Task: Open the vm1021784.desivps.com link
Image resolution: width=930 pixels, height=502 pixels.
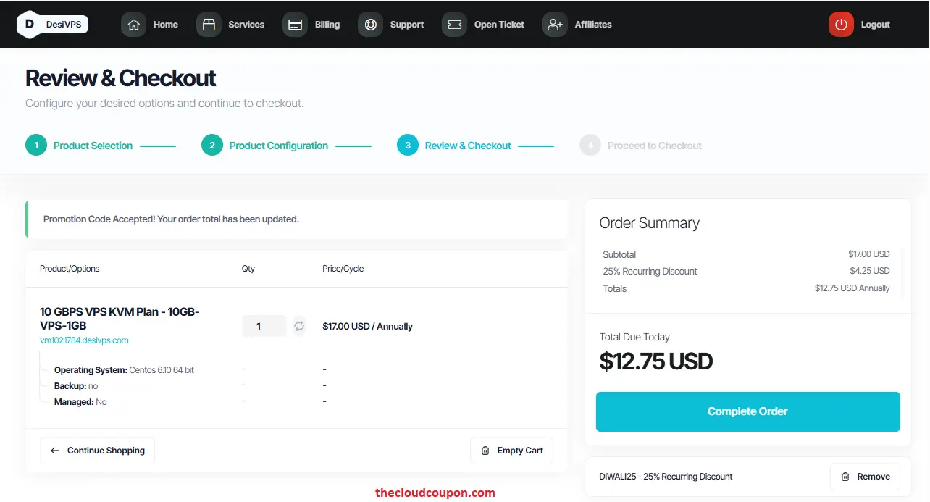Action: [x=83, y=340]
